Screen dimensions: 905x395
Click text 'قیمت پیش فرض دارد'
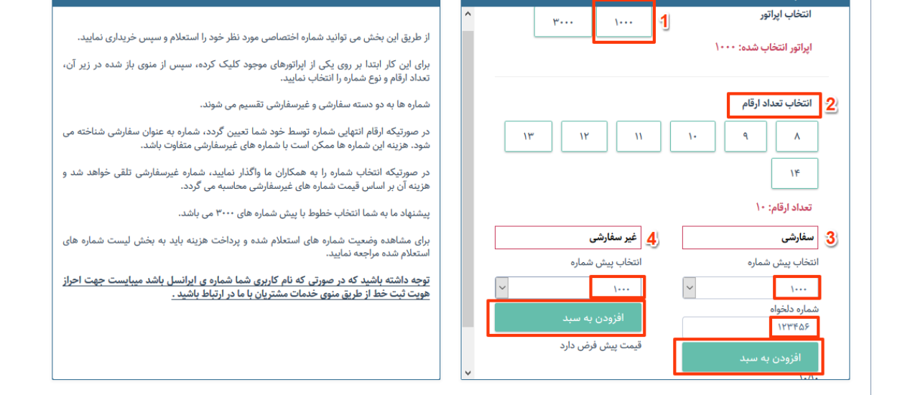click(600, 345)
